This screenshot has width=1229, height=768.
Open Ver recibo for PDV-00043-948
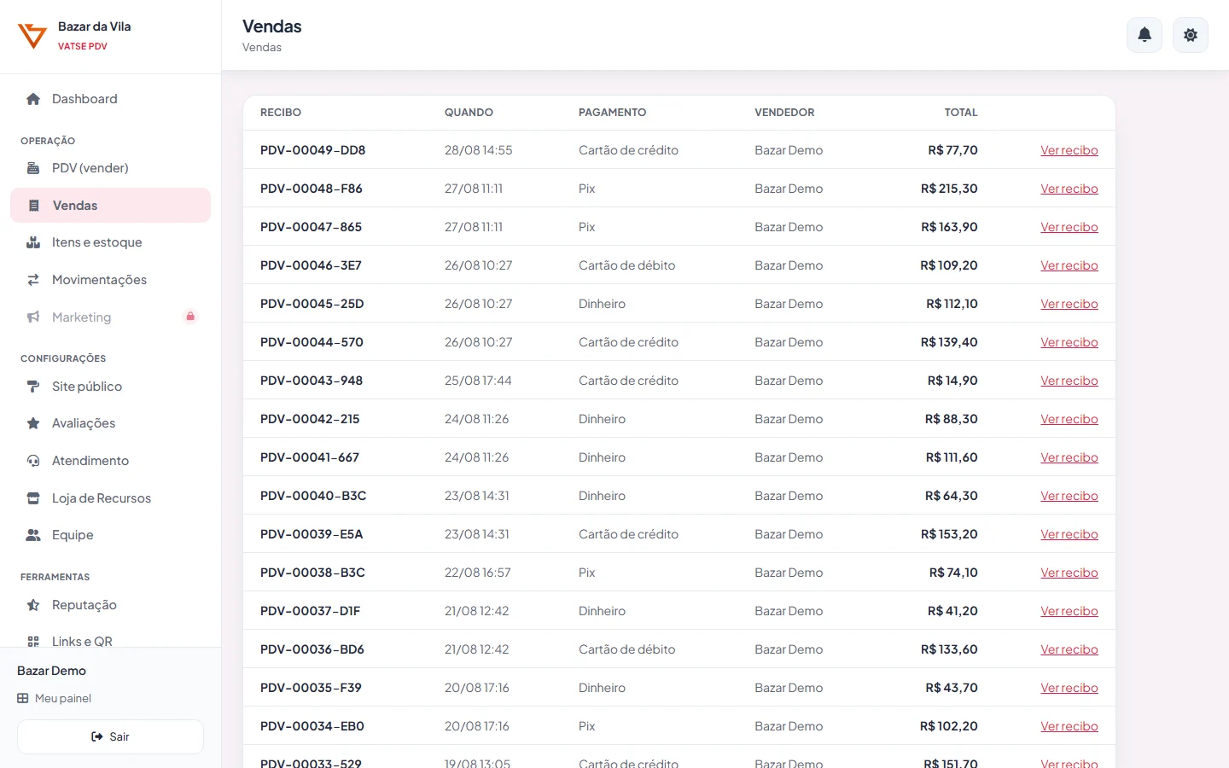(1069, 381)
